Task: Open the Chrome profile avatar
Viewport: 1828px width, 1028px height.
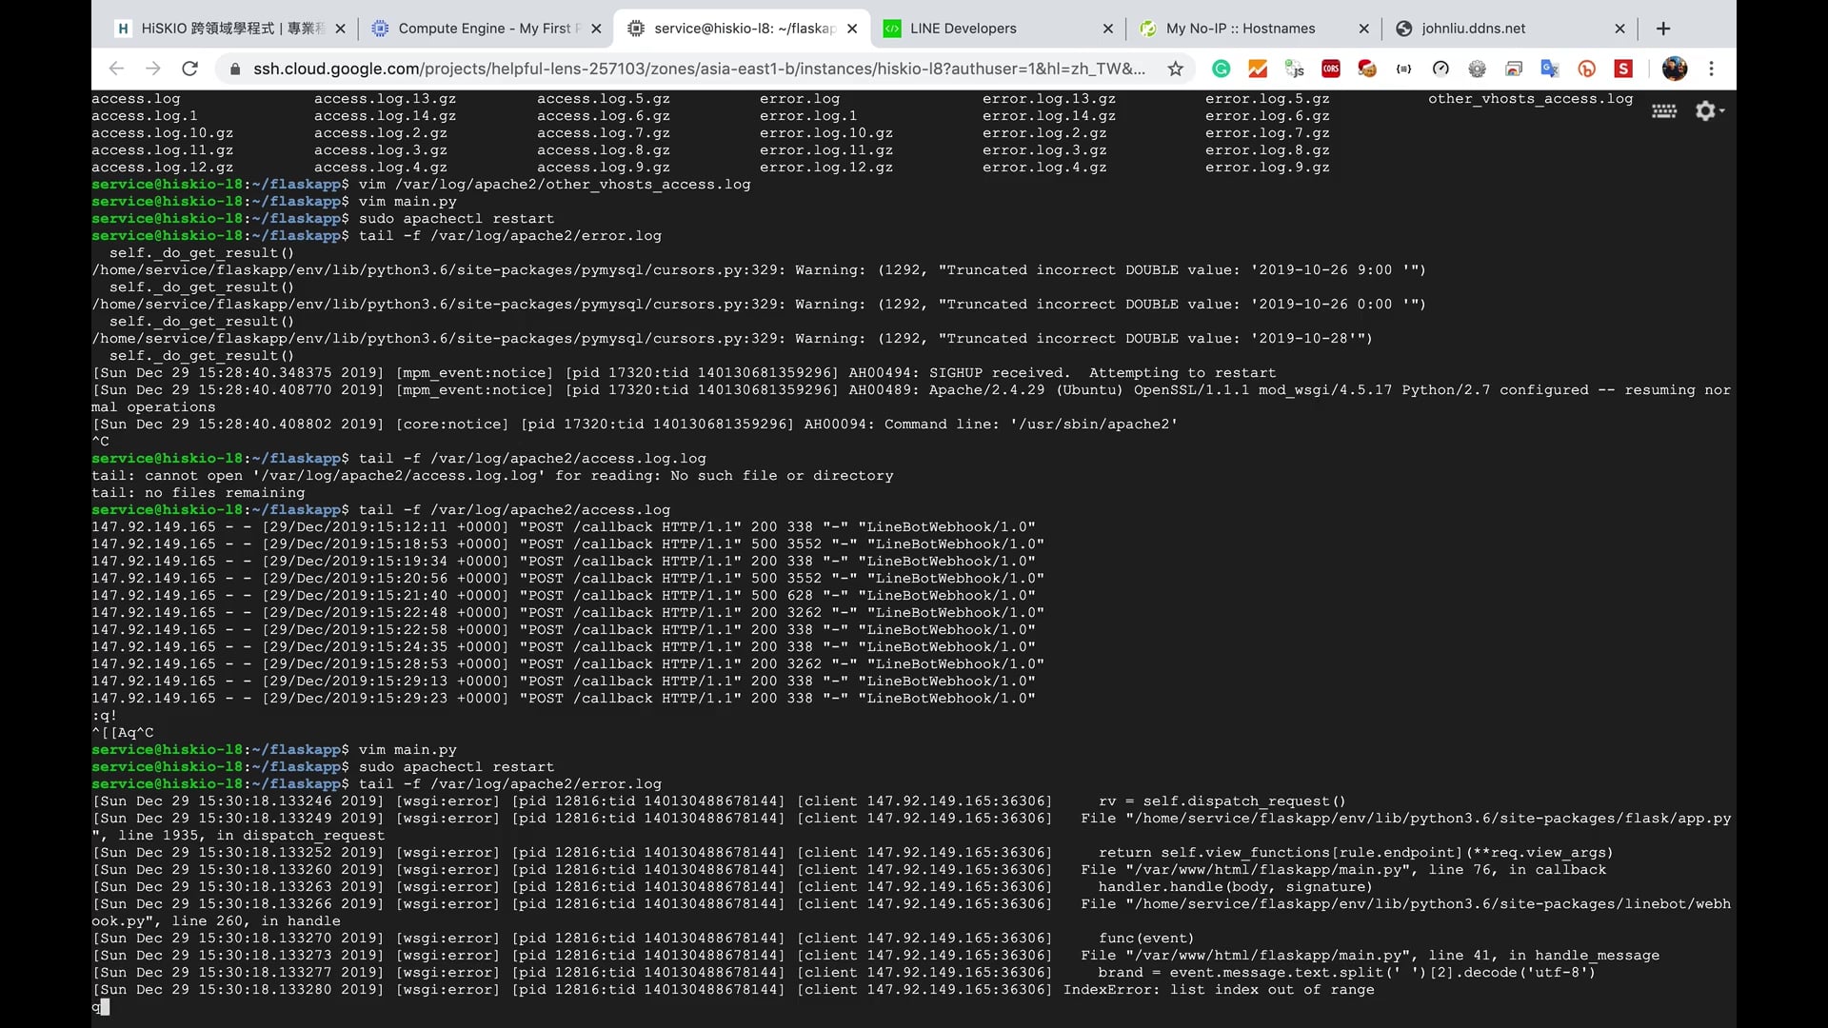Action: [x=1675, y=69]
